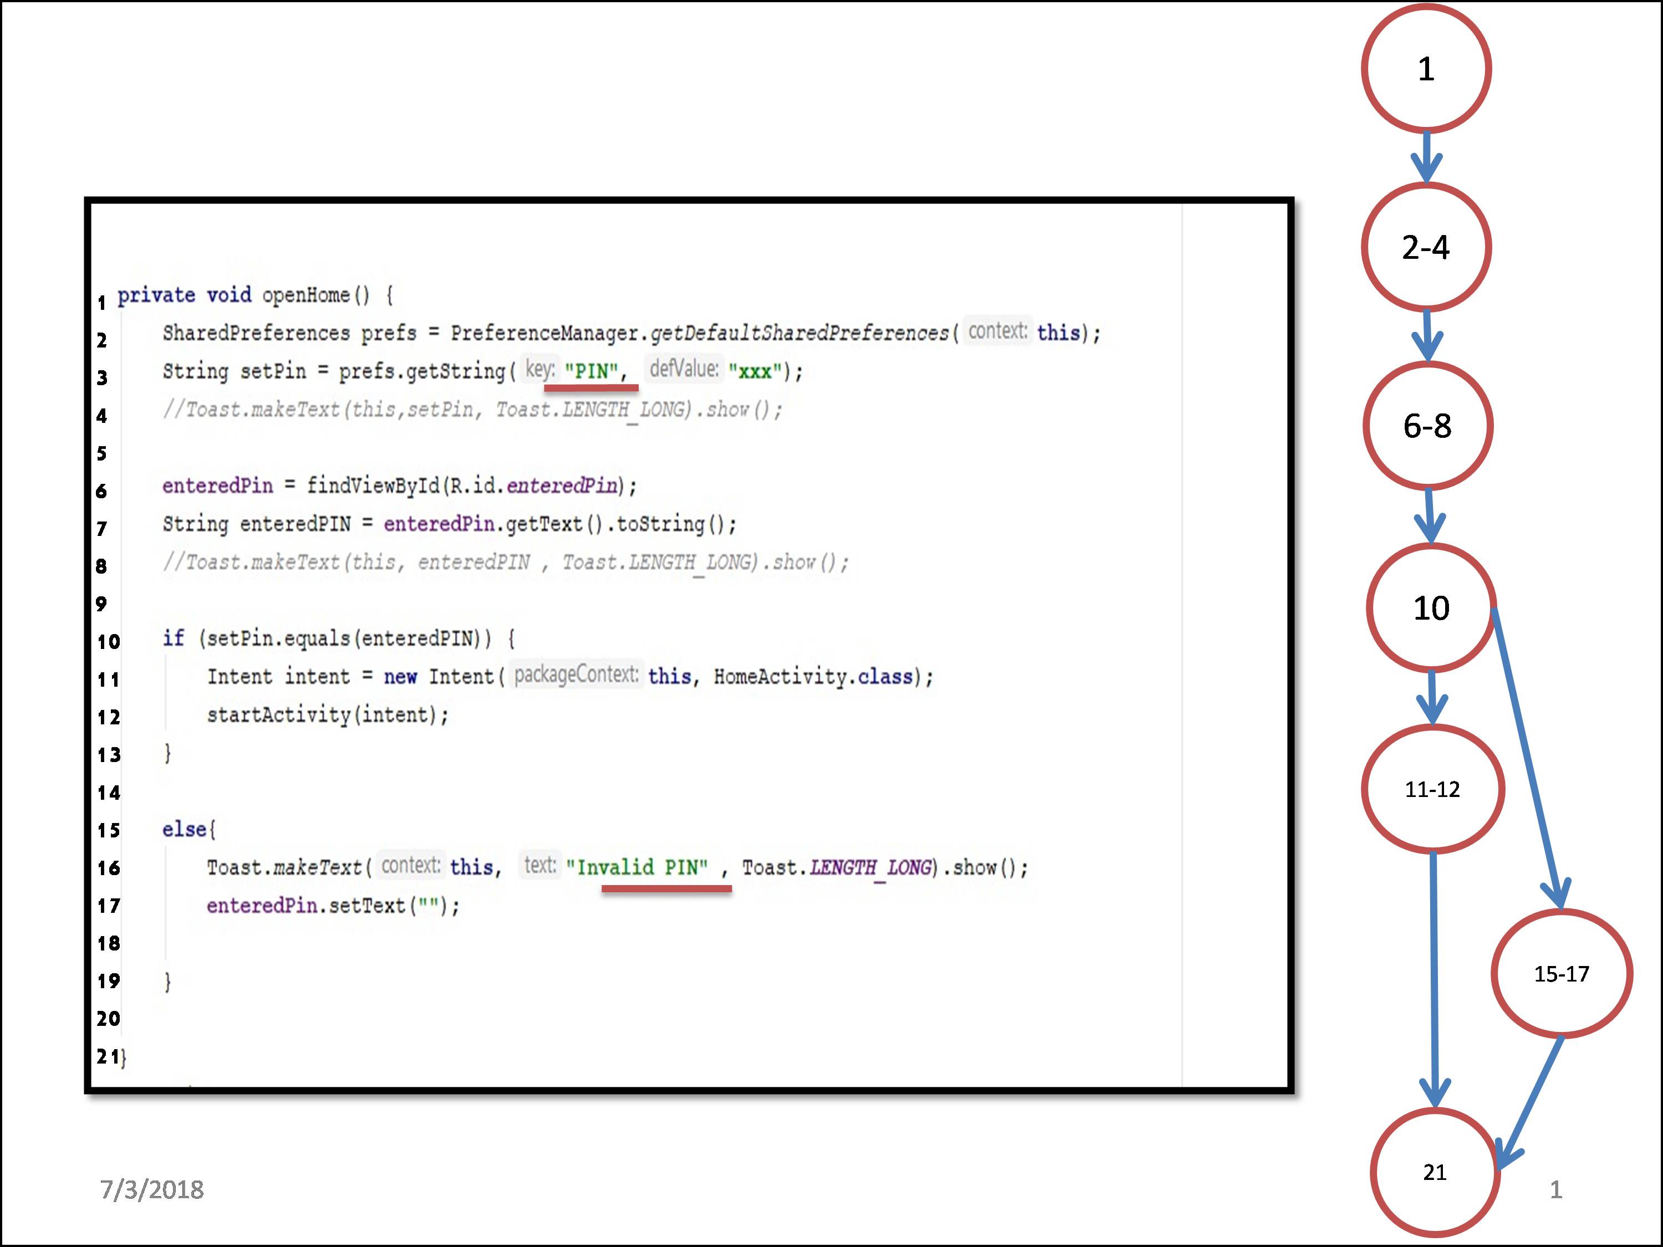This screenshot has width=1663, height=1247.
Task: Click flow graph node labeled 1
Action: pyautogui.click(x=1425, y=68)
